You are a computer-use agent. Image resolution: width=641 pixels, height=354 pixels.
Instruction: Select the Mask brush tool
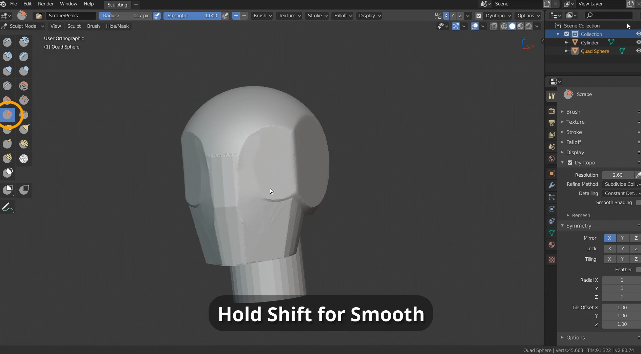[7, 173]
